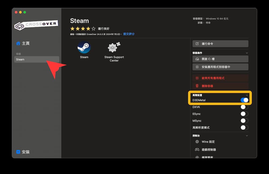Click the home icon beside 主頁
The width and height of the screenshot is (269, 174).
pos(18,43)
